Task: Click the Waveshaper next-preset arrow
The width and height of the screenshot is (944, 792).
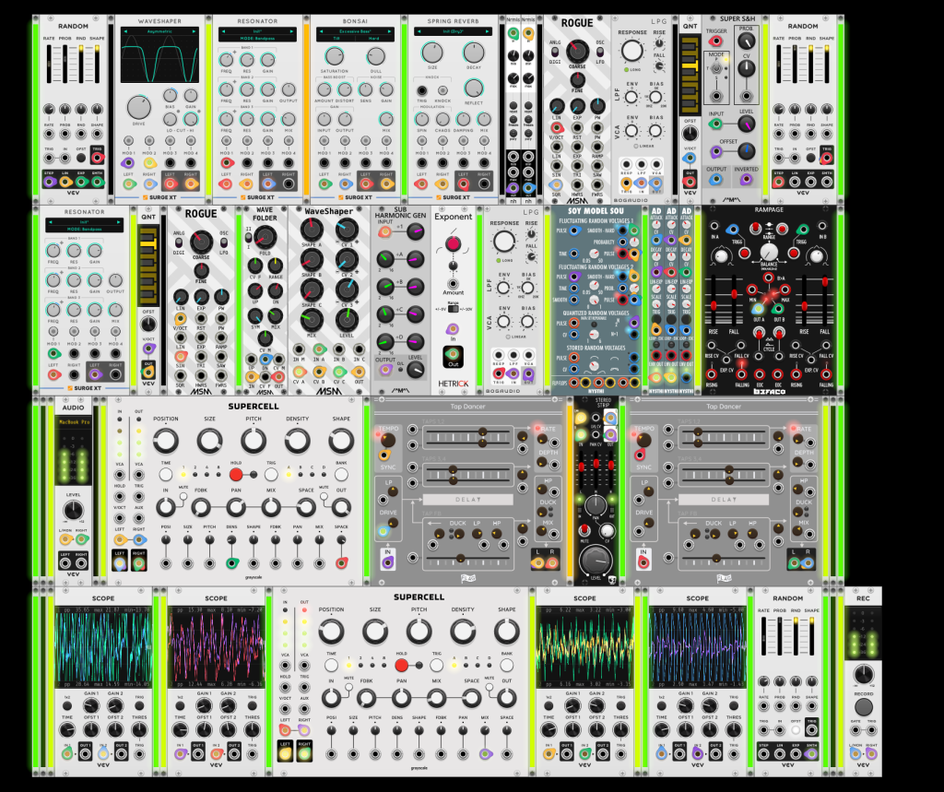Action: tap(194, 31)
